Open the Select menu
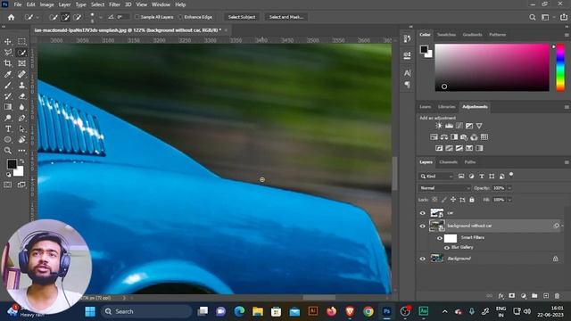The width and height of the screenshot is (571, 321). (x=97, y=4)
